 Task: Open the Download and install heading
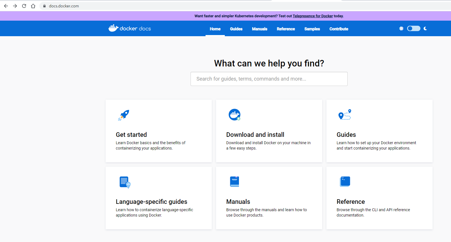[255, 135]
